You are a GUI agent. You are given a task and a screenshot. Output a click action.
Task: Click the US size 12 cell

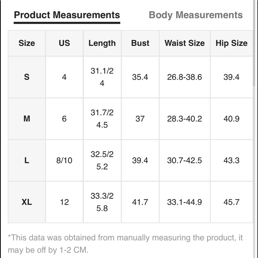(64, 202)
